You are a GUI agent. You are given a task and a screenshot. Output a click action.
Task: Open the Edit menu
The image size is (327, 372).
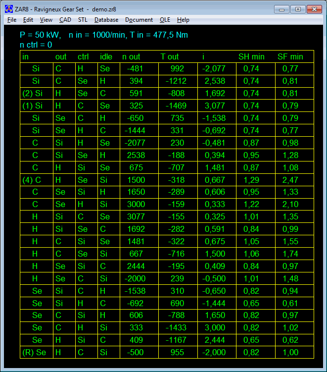pyautogui.click(x=28, y=20)
